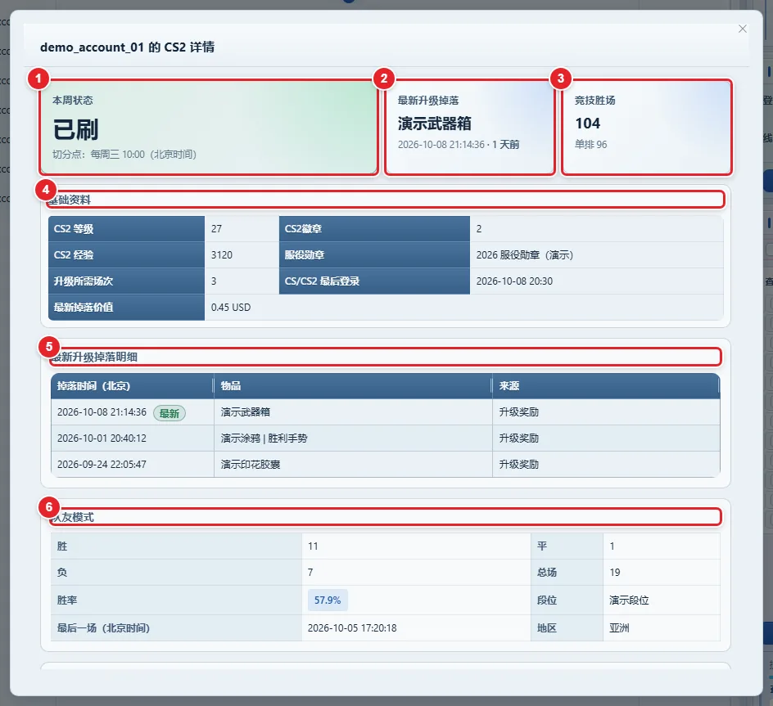Click the 段位 label cell
This screenshot has width=773, height=706.
(567, 600)
